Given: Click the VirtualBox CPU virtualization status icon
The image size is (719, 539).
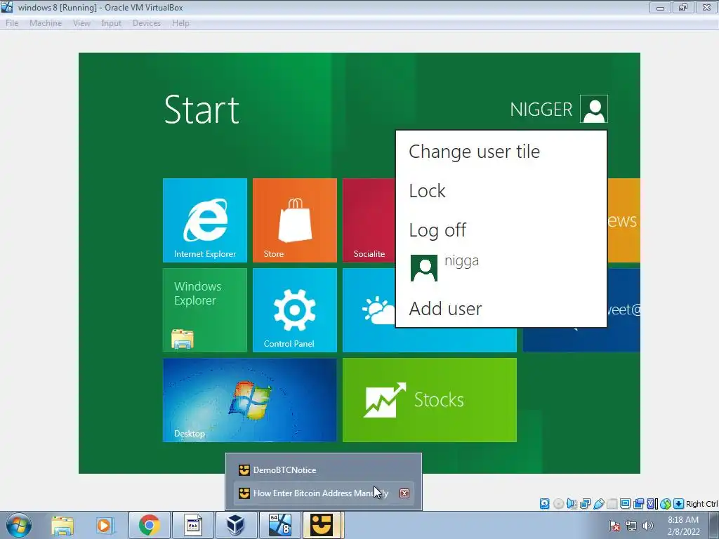Looking at the screenshot, I should tap(652, 504).
